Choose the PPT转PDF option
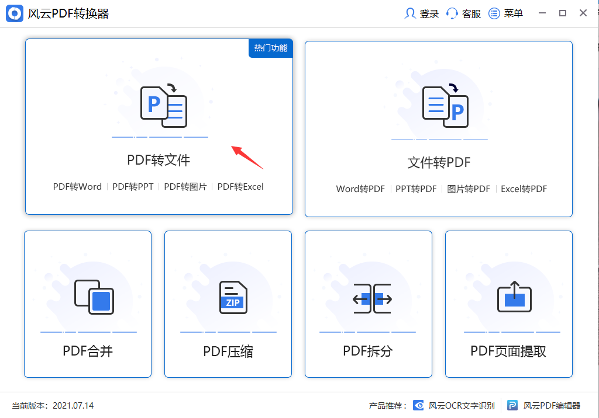Image resolution: width=599 pixels, height=418 pixels. coord(416,189)
